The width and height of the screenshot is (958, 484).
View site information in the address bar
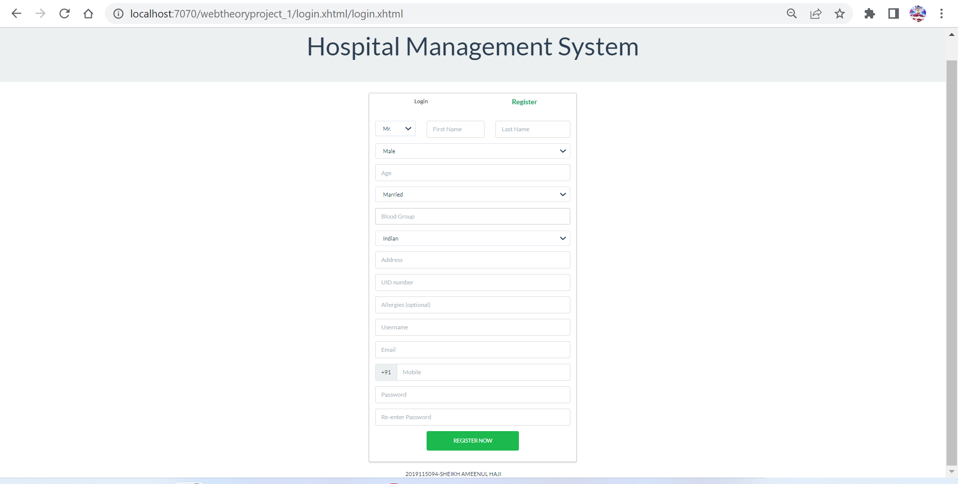point(118,13)
